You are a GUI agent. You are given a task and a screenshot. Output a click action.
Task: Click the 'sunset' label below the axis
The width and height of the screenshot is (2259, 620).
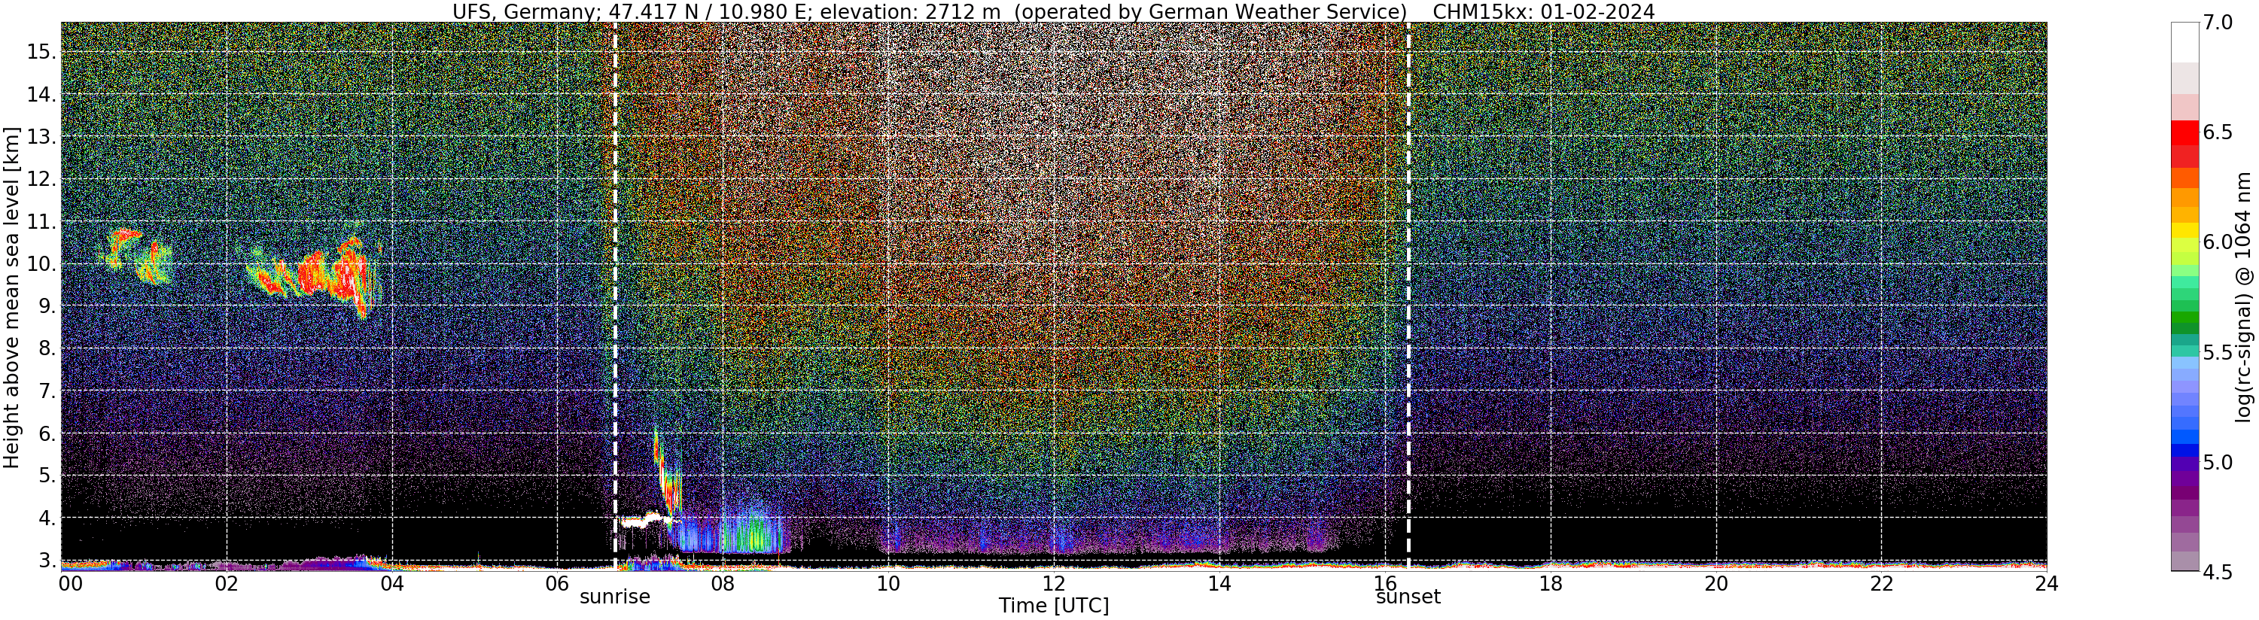[1408, 597]
